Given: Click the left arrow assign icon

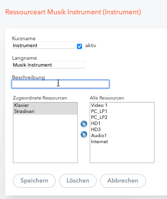Looking at the screenshot, I should [84, 124].
